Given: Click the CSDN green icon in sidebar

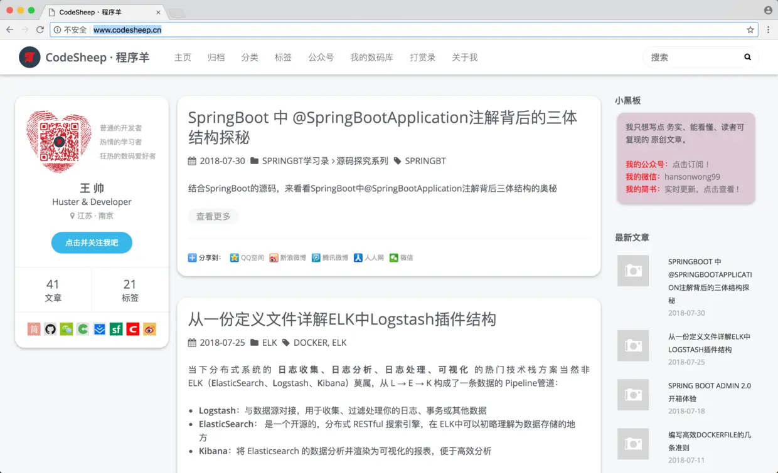Looking at the screenshot, I should (82, 328).
